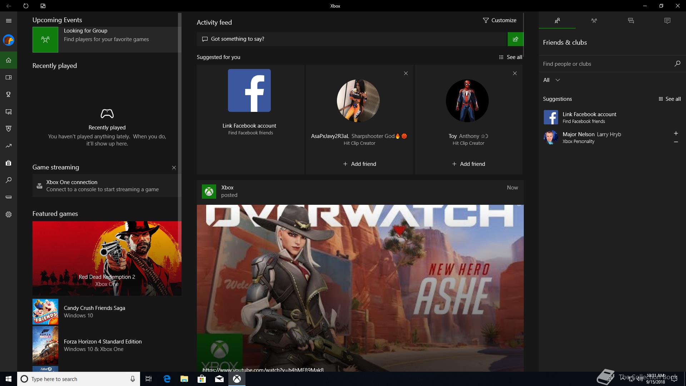Screen dimensions: 686x386
Task: Open Forza Horizon 4 Standard Edition
Action: (x=106, y=345)
